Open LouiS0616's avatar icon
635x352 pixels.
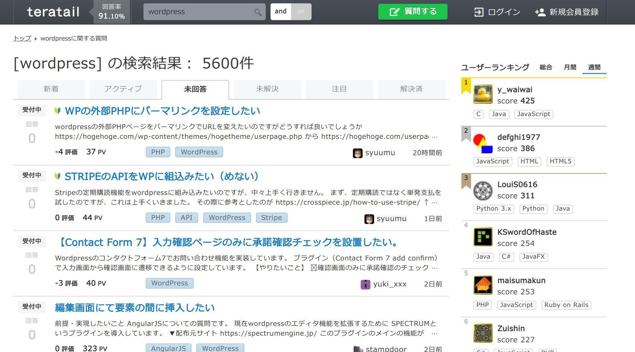click(483, 191)
